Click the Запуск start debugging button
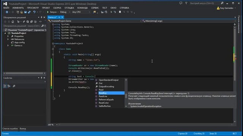 [52, 12]
